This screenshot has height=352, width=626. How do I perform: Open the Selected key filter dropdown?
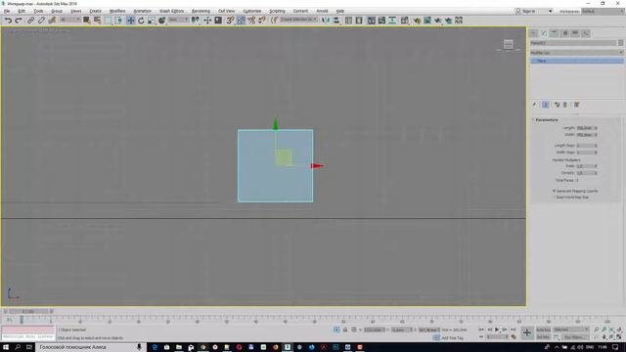(x=571, y=330)
